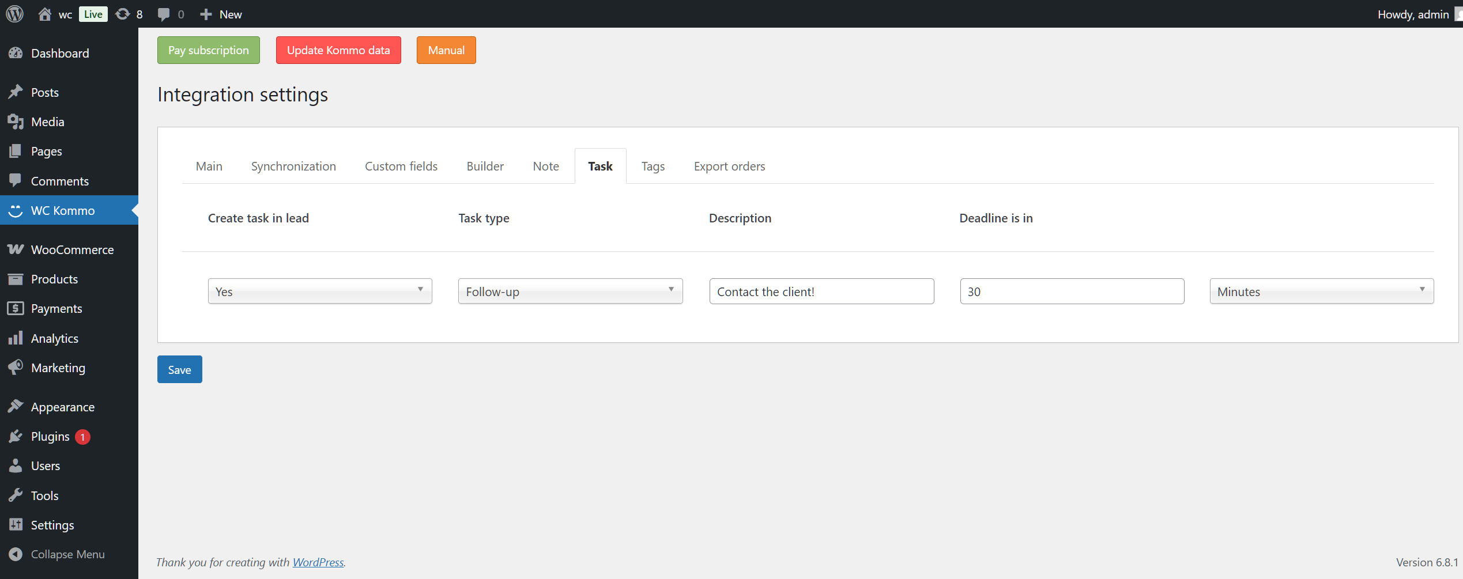The height and width of the screenshot is (579, 1463).
Task: Click the Products tag icon in sidebar
Action: tap(16, 279)
